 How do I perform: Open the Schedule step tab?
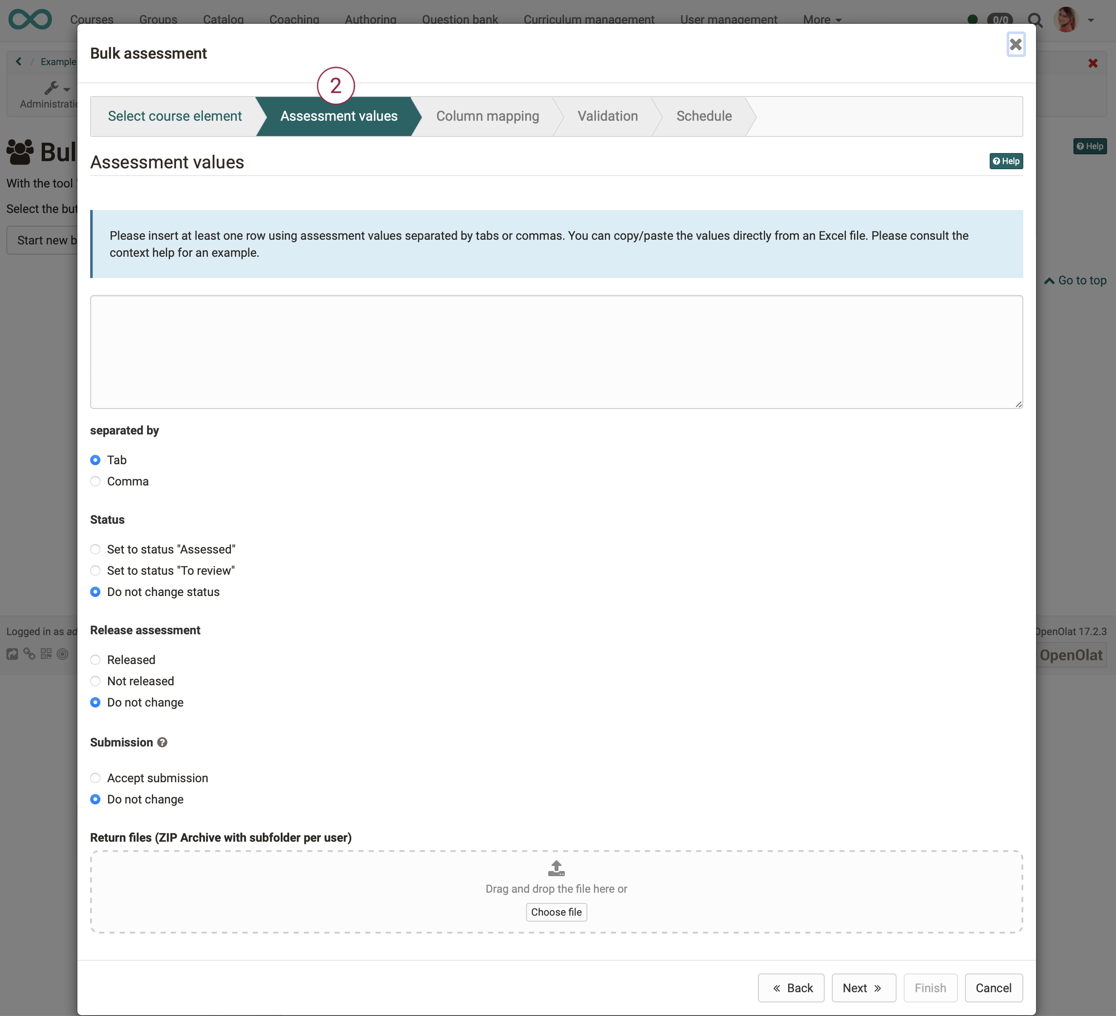(x=704, y=116)
